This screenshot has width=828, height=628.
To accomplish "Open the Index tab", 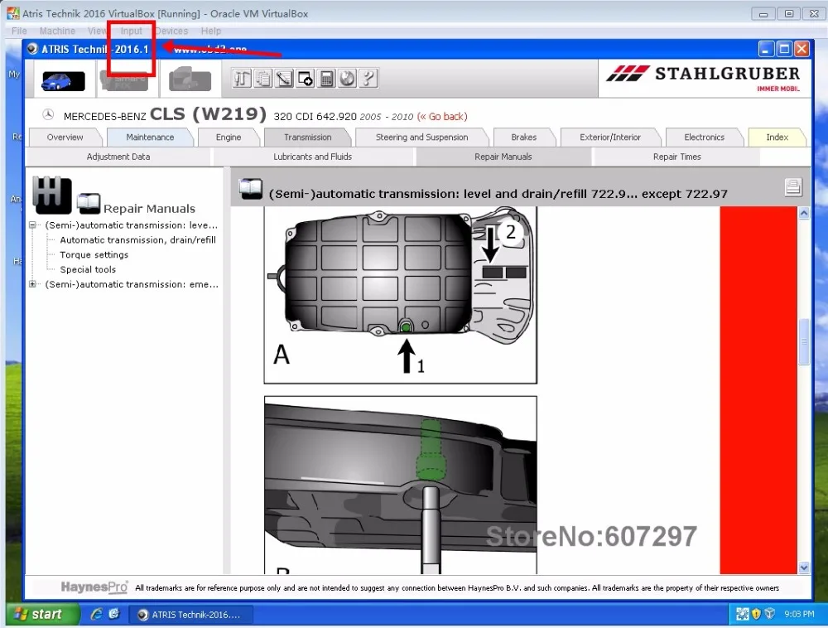I will tap(777, 138).
